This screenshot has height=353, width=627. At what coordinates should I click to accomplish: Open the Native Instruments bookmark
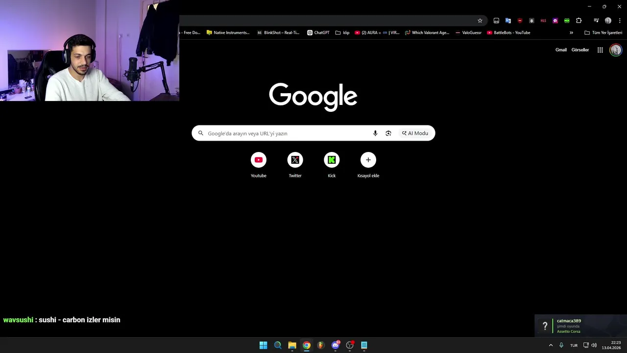(228, 33)
